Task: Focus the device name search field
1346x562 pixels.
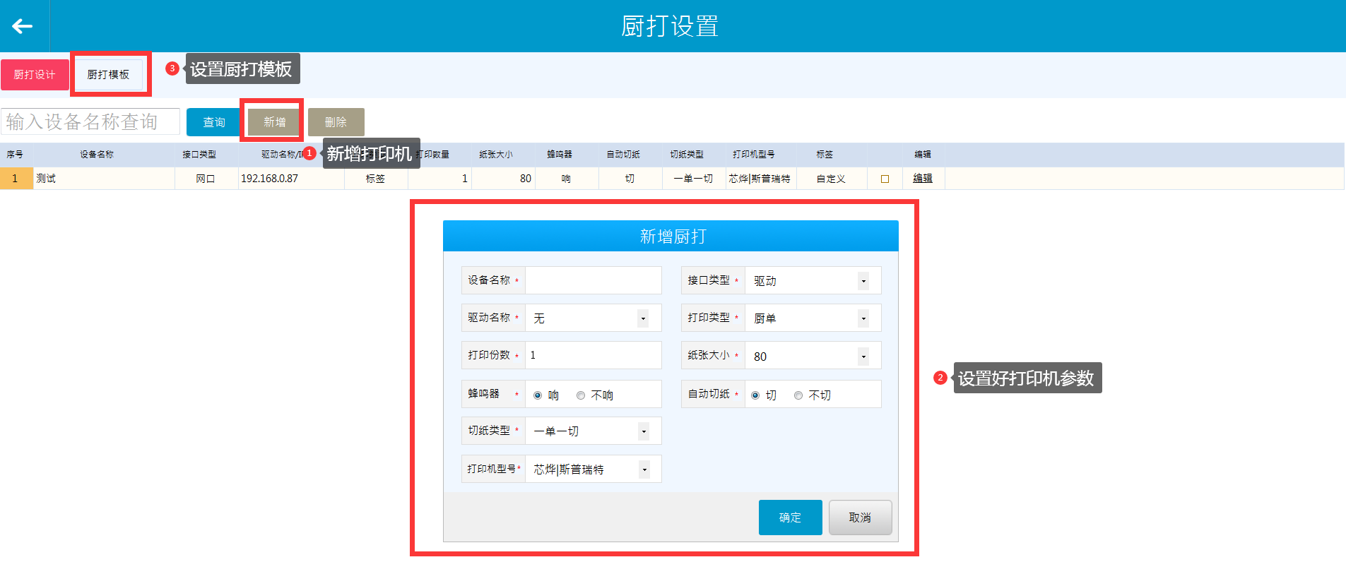Action: (90, 122)
